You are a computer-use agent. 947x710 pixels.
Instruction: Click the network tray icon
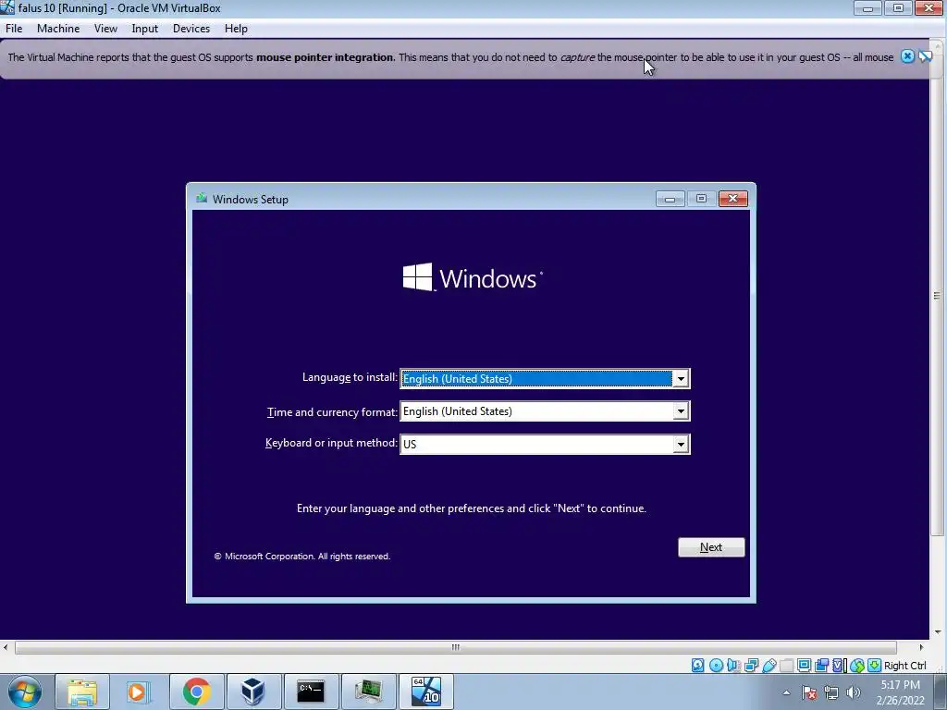click(x=831, y=692)
